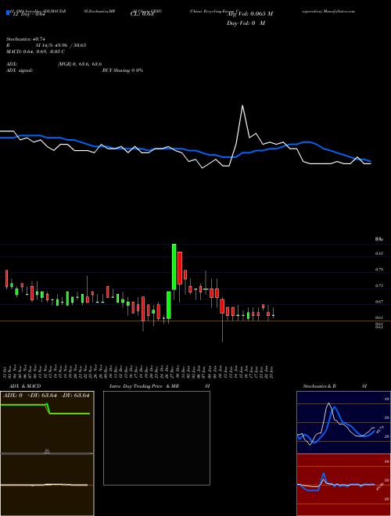Click the red RSI chart panel
Screen dimensions: 391x516
[343, 485]
